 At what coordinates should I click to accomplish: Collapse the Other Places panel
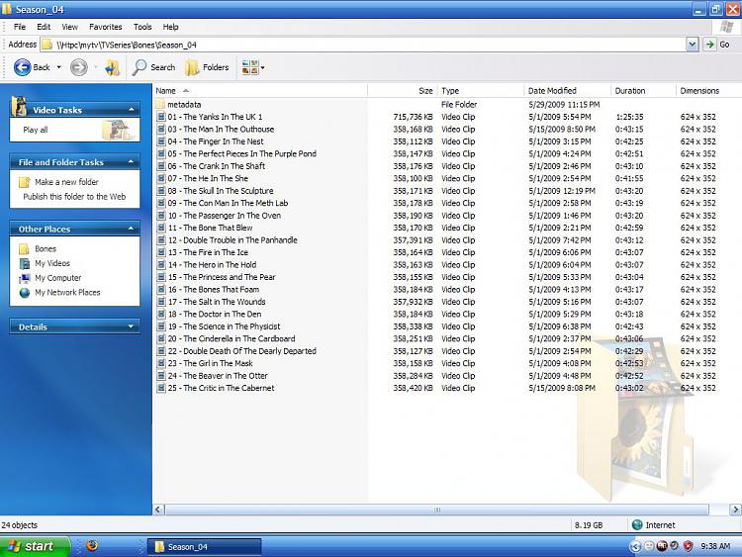coord(131,229)
